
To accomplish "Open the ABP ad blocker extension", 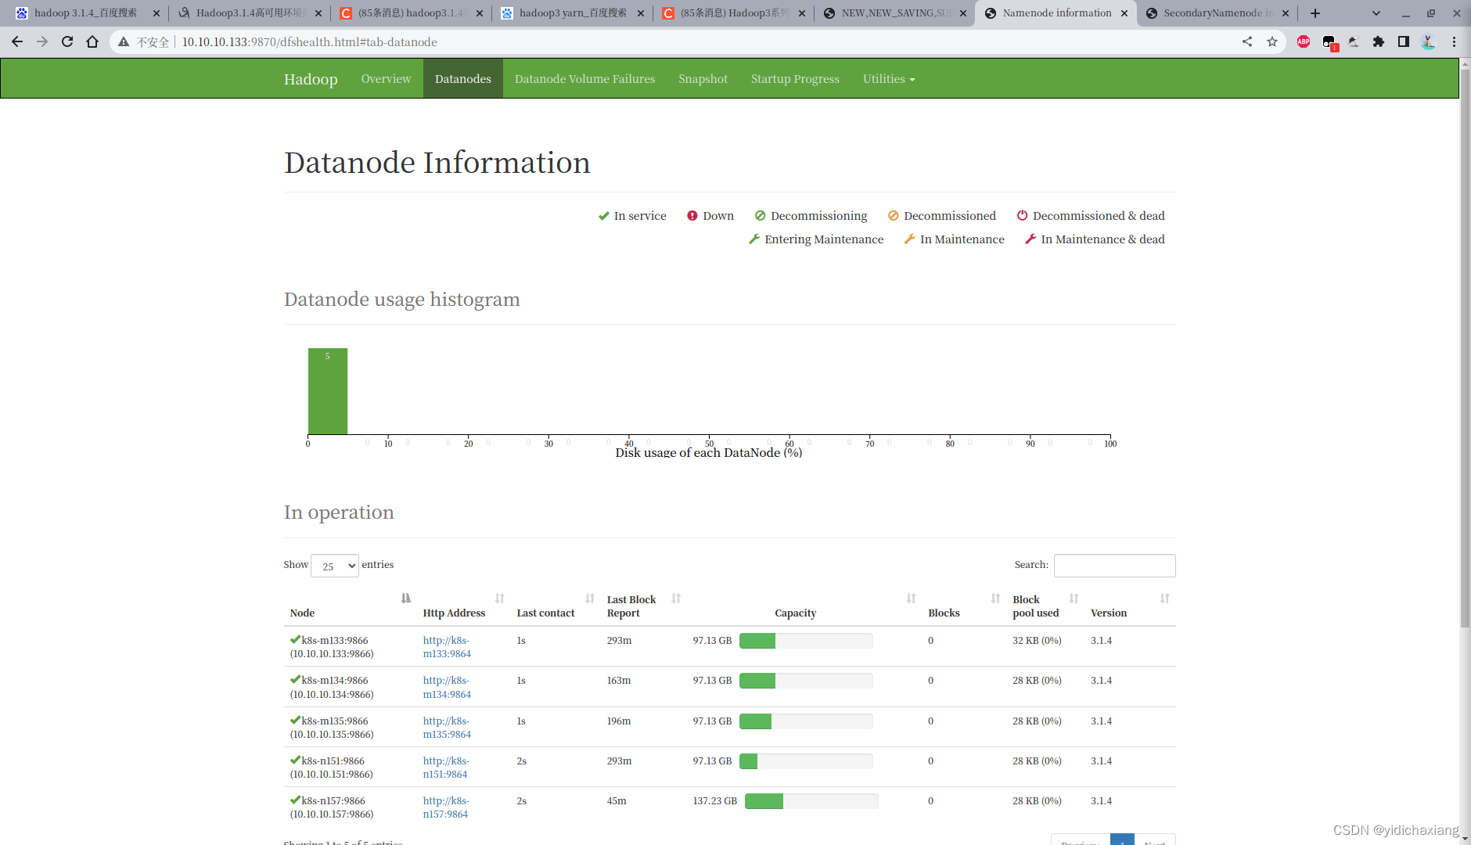I will pos(1304,41).
